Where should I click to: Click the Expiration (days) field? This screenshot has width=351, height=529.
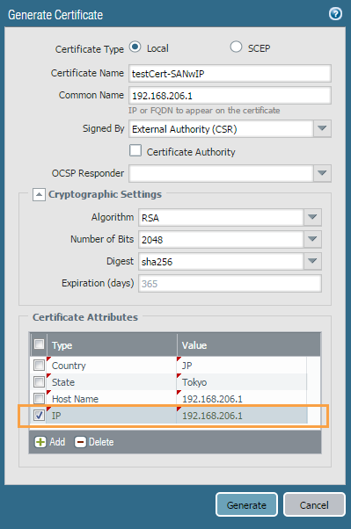pyautogui.click(x=230, y=283)
